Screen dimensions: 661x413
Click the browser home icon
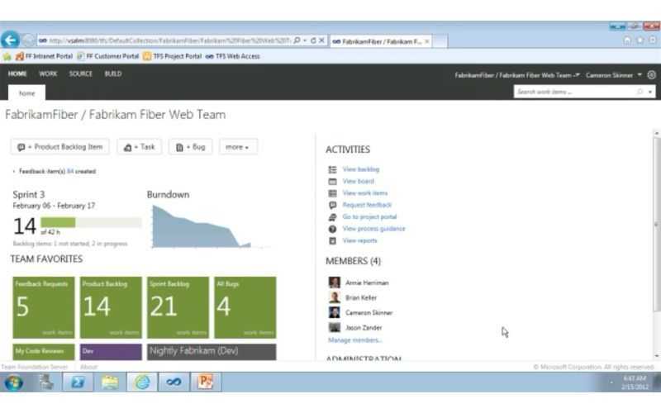627,40
